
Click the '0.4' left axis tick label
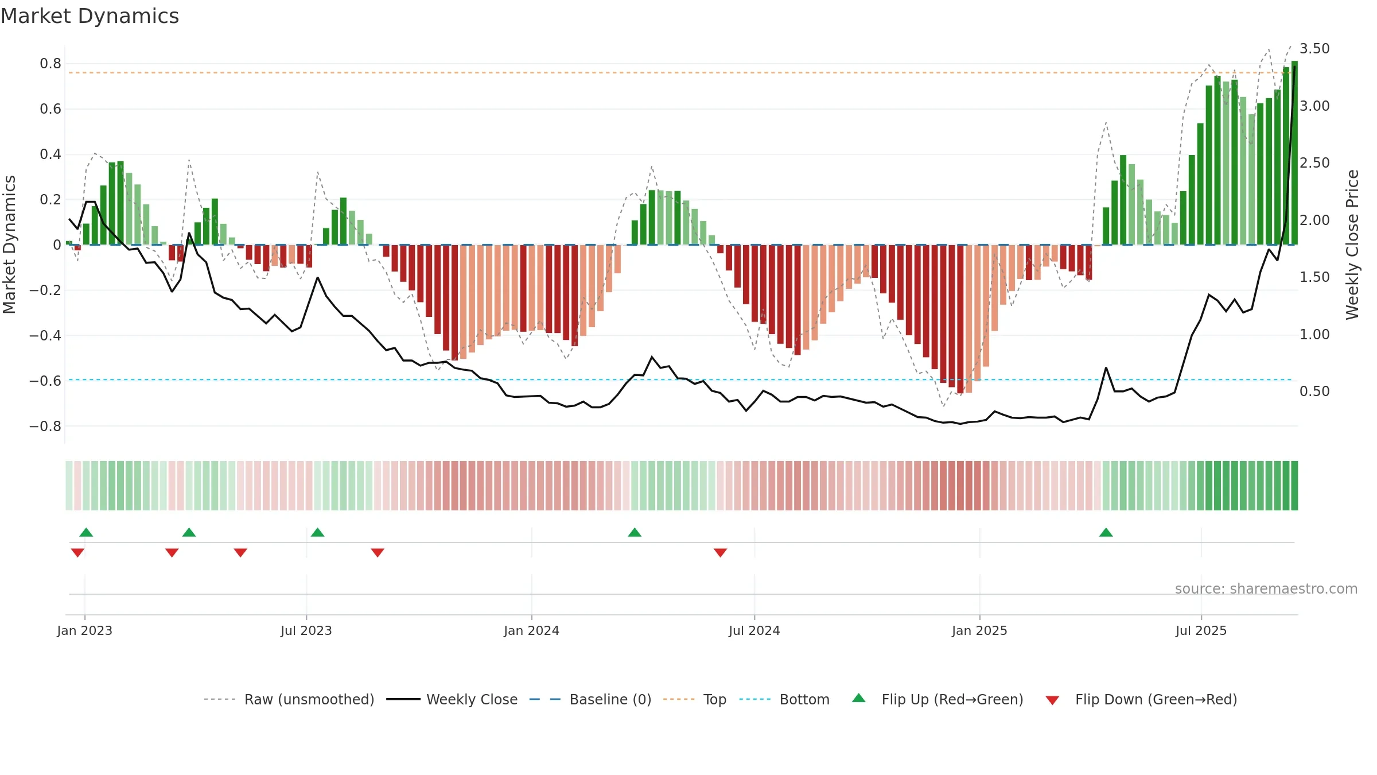click(x=50, y=154)
